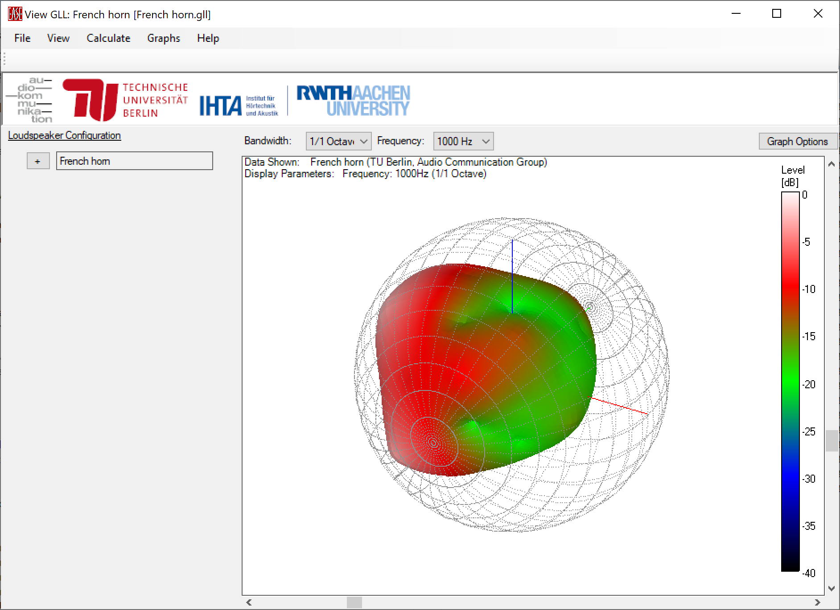Click the vertical scrollbar down arrow
Image resolution: width=840 pixels, height=610 pixels.
coord(832,588)
